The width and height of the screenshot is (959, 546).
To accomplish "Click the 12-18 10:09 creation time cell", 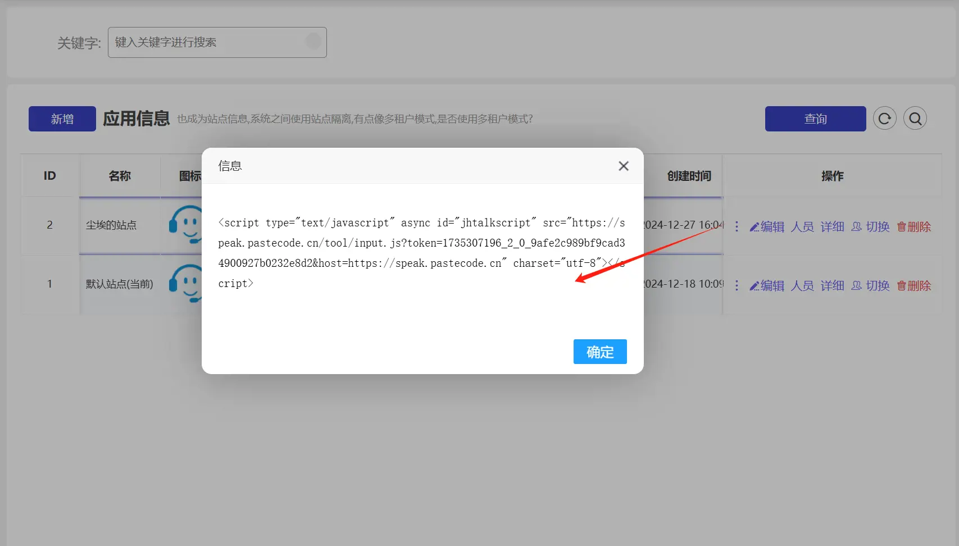I will [684, 284].
